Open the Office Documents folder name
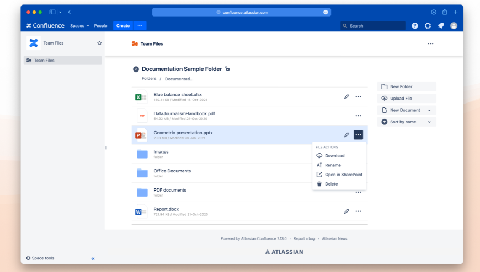This screenshot has height=272, width=480. tap(172, 171)
